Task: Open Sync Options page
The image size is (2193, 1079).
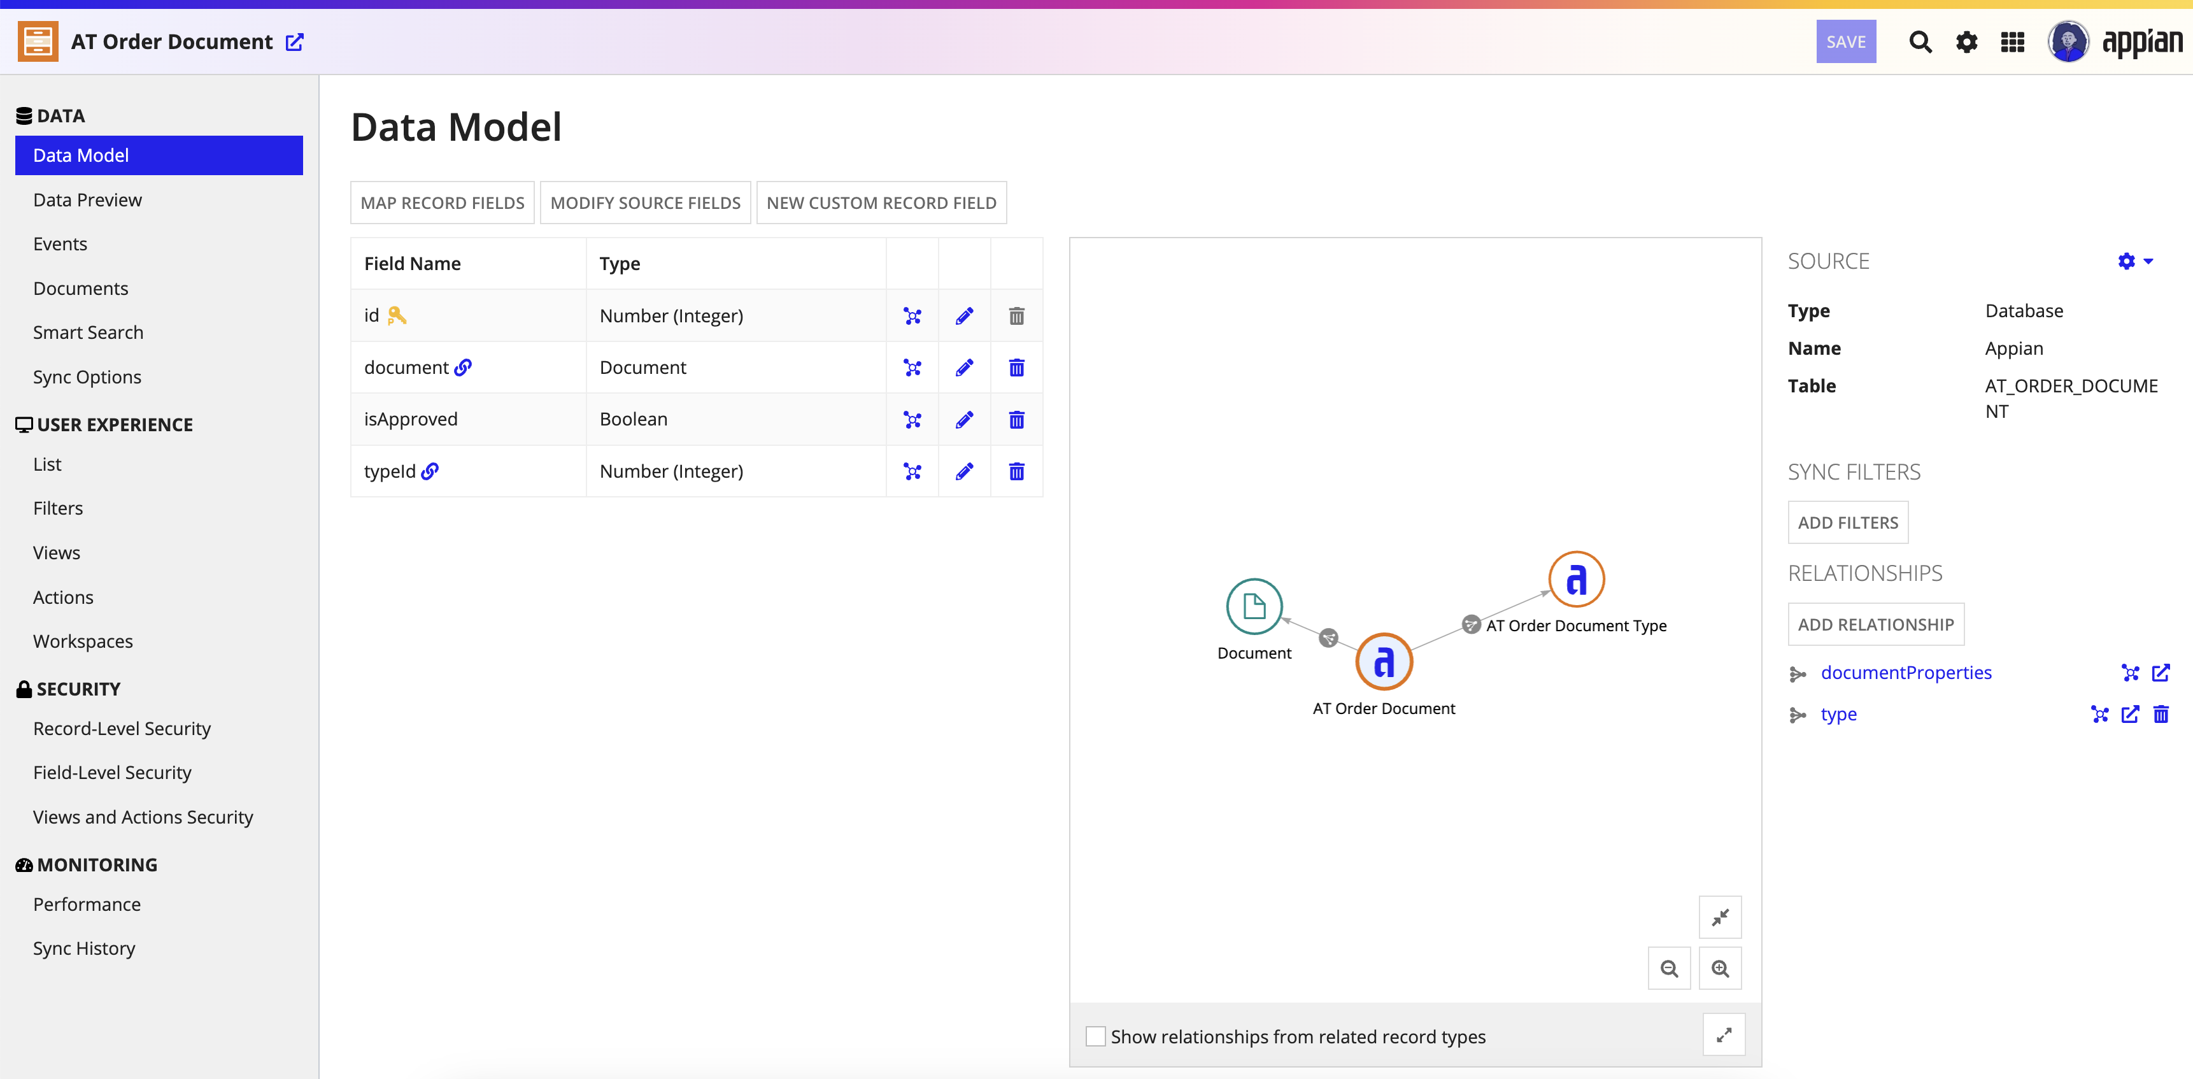Action: pyautogui.click(x=87, y=377)
